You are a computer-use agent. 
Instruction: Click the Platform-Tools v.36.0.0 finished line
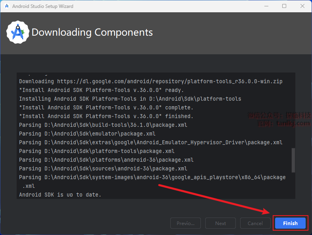coord(106,116)
